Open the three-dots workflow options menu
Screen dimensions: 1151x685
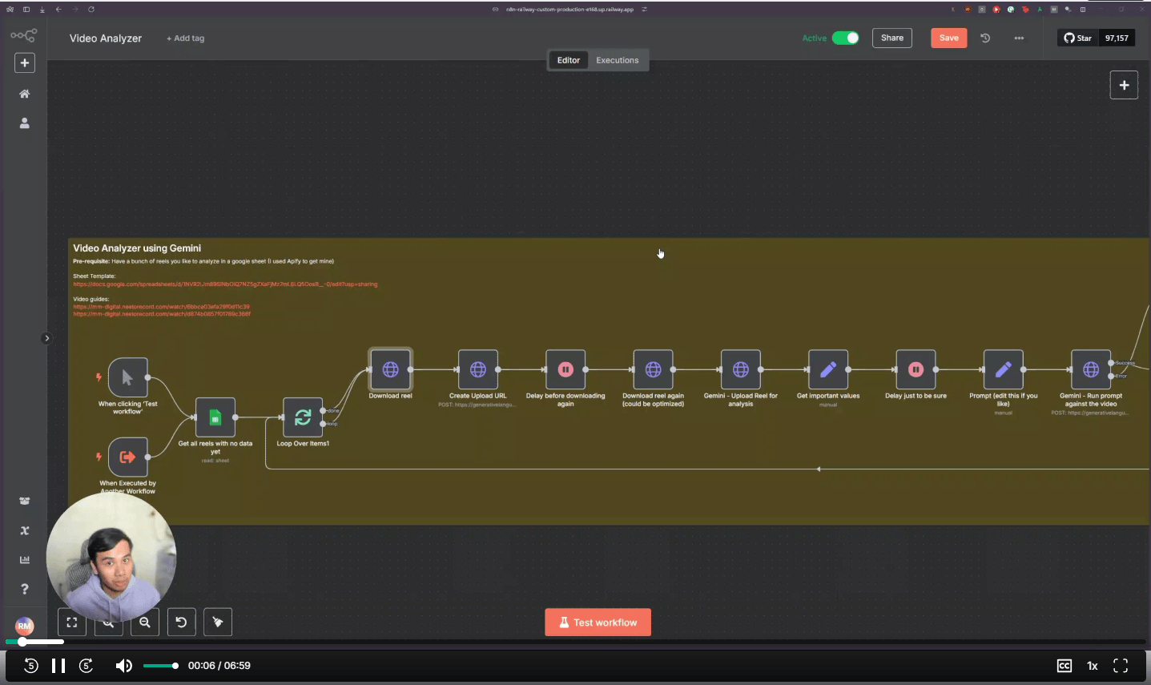pos(1019,38)
